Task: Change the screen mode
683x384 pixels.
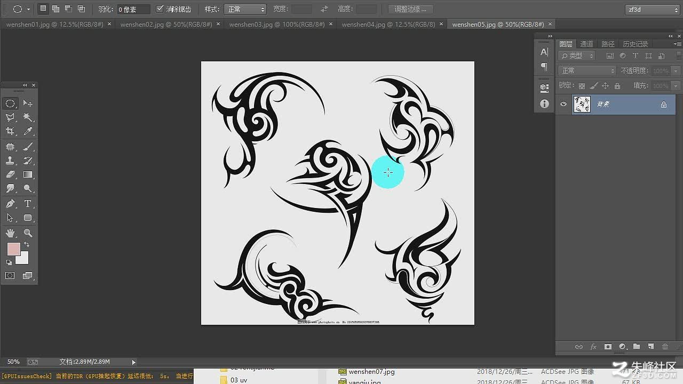Action: pyautogui.click(x=28, y=276)
